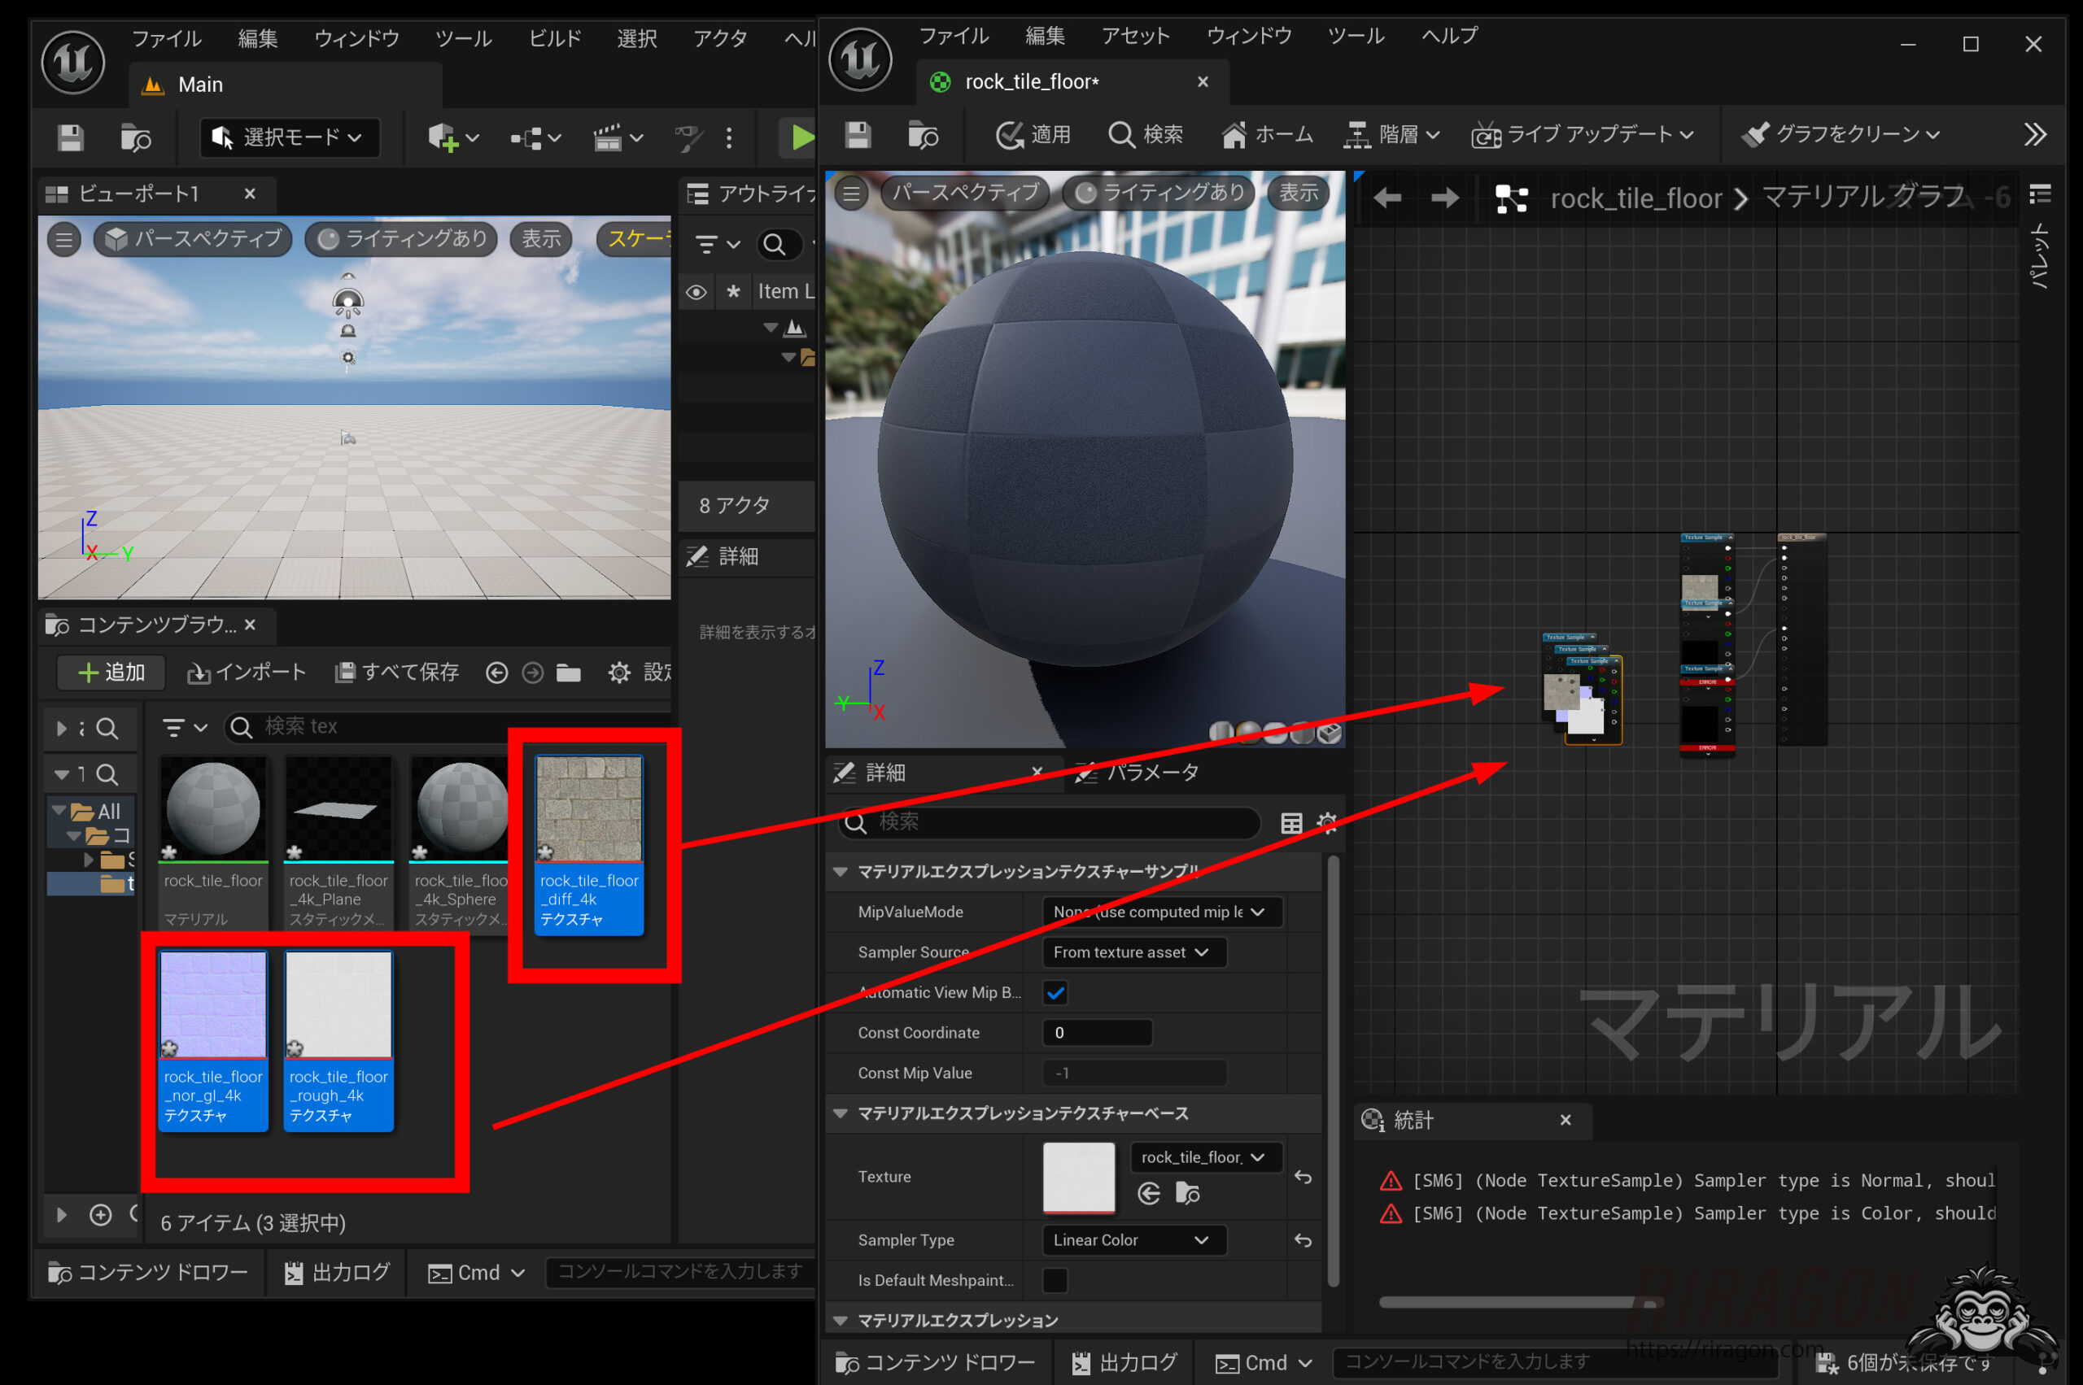This screenshot has height=1385, width=2083.
Task: Click インポート button in content browser
Action: tap(247, 673)
